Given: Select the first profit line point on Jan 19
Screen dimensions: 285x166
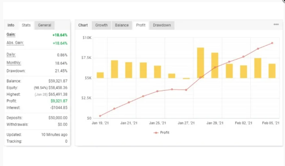Looking at the screenshot, I should 100,116.
